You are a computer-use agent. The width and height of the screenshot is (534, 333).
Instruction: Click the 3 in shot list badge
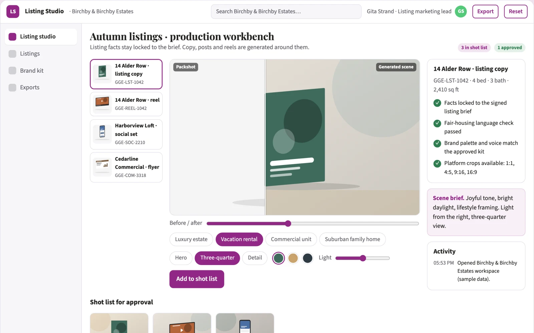click(x=474, y=48)
